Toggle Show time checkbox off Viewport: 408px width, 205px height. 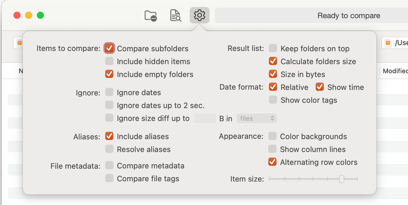[x=320, y=87]
